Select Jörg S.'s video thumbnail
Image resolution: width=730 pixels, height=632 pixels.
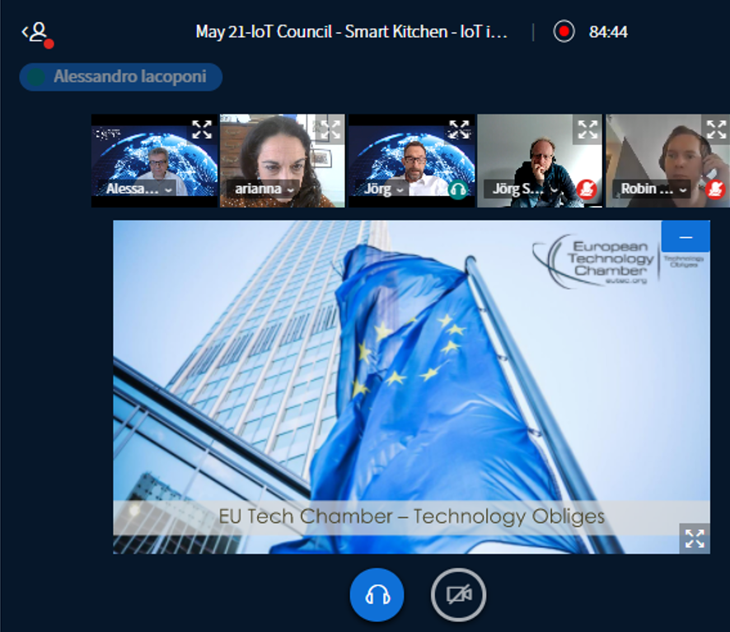pyautogui.click(x=540, y=160)
